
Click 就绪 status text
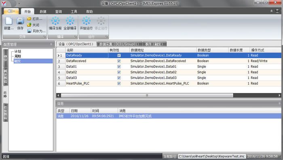coord(6,156)
